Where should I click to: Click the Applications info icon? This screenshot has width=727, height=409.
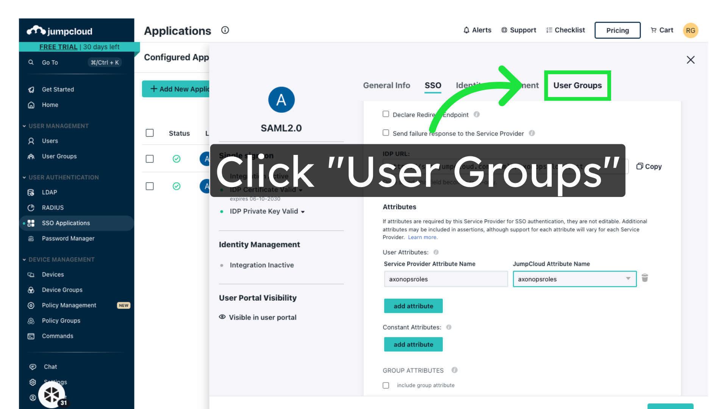pos(225,30)
